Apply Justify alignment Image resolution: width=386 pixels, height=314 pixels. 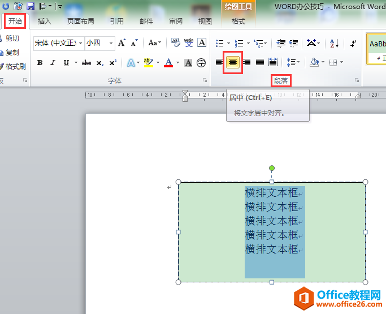[260, 62]
